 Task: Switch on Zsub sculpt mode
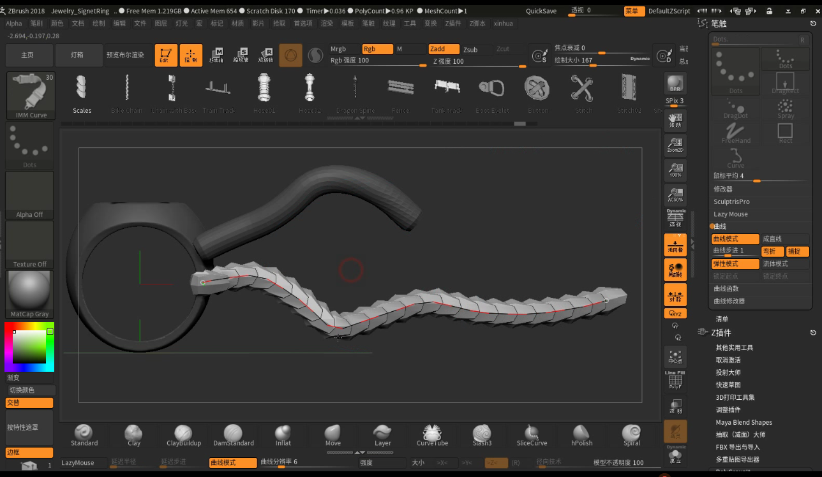(x=470, y=50)
